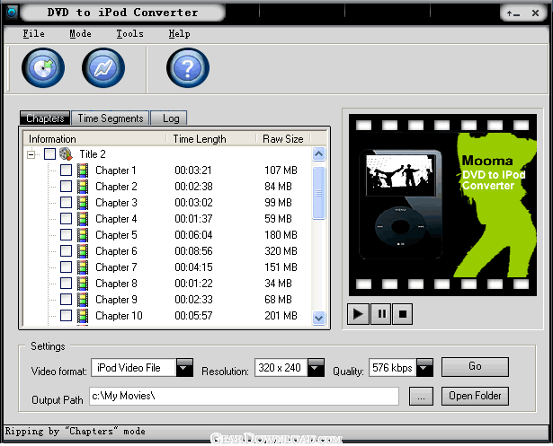Screen dimensions: 553x446
Task: Click the 201 MB raw size value
Action: [x=281, y=316]
